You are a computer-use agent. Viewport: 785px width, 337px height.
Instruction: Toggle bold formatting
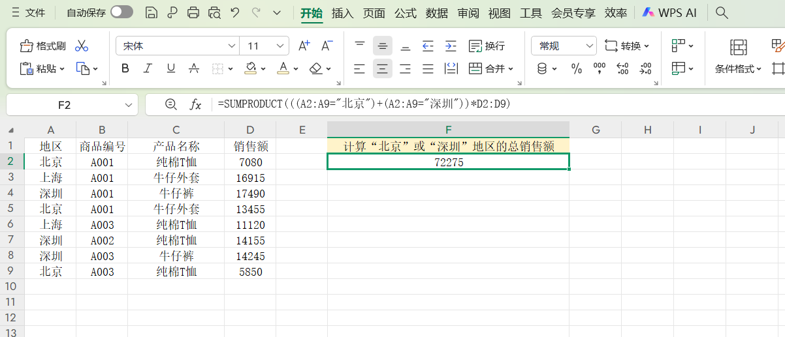coord(125,68)
